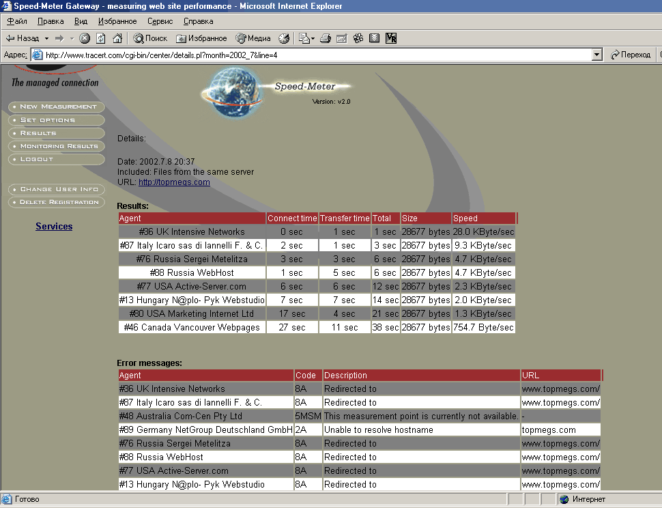Image resolution: width=662 pixels, height=508 pixels.
Task: Click the status bar page icon beside Готово
Action: [x=7, y=499]
